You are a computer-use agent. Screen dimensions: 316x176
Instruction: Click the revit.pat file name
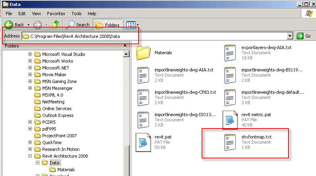pyautogui.click(x=163, y=137)
